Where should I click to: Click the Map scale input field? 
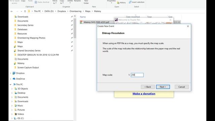[x=137, y=75]
